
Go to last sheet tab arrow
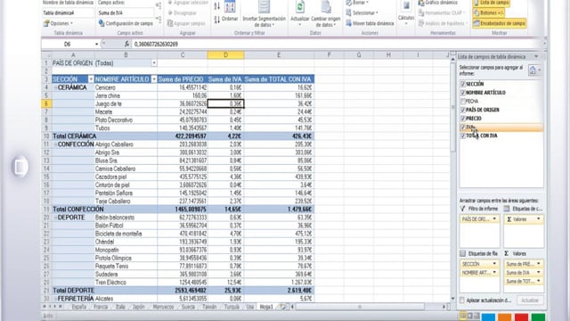point(61,307)
